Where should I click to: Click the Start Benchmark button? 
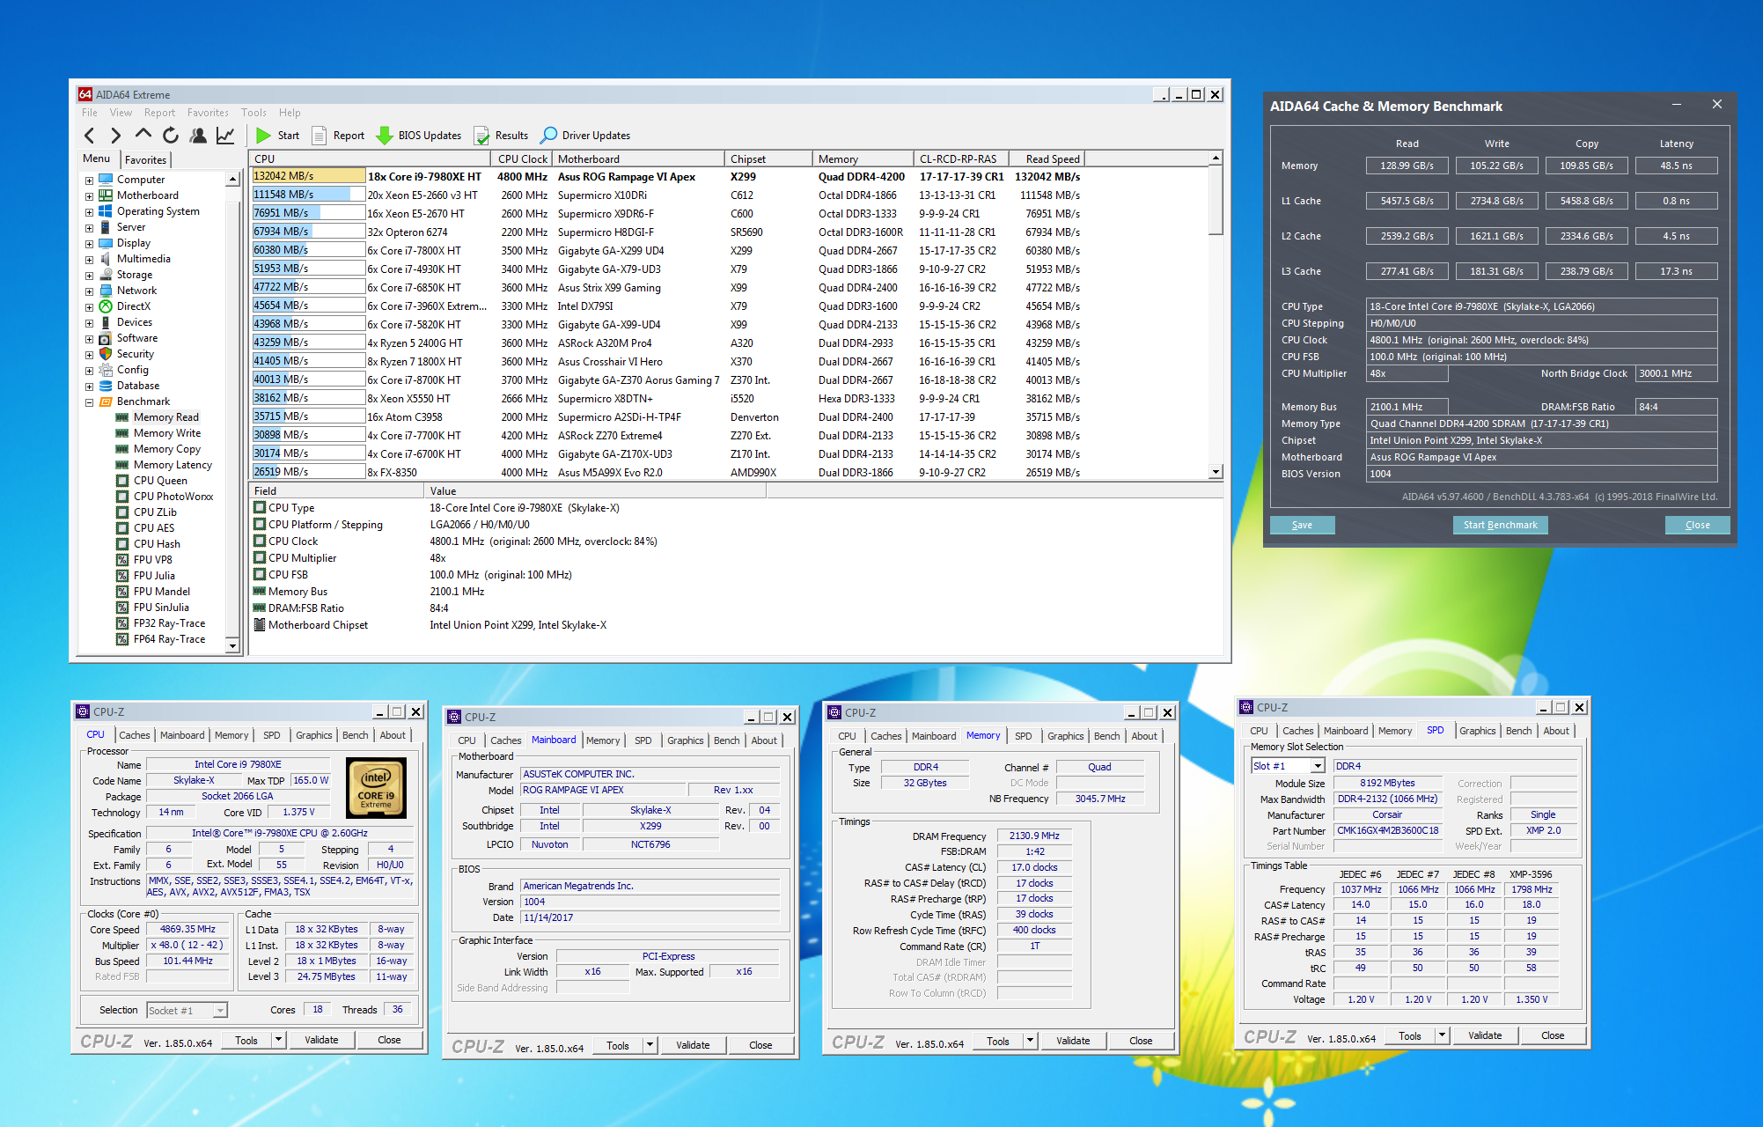pos(1500,525)
